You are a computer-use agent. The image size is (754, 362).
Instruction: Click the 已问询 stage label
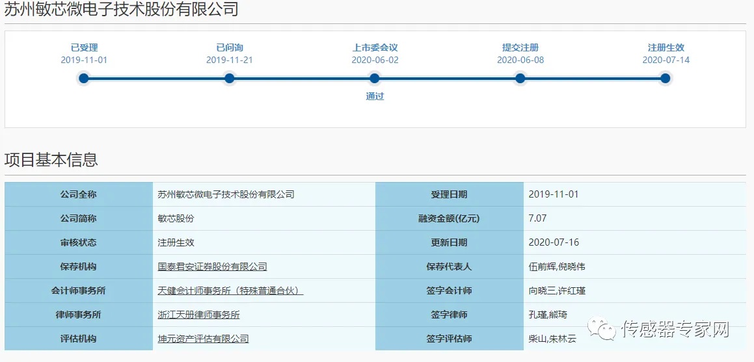tap(229, 47)
